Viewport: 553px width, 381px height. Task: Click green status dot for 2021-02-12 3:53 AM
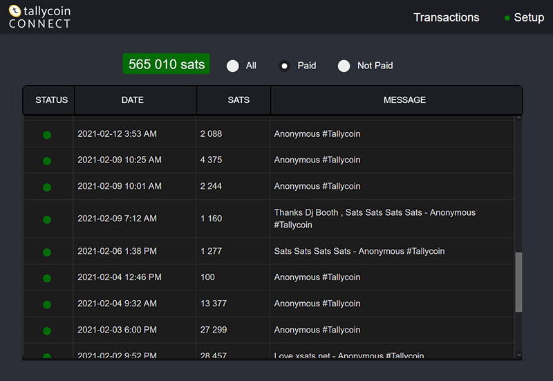[x=47, y=135]
